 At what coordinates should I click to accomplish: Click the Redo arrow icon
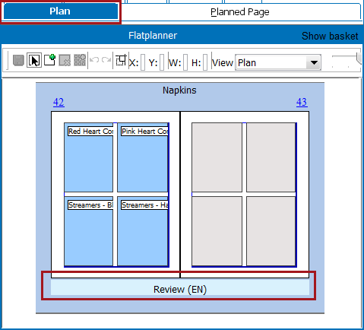[106, 60]
